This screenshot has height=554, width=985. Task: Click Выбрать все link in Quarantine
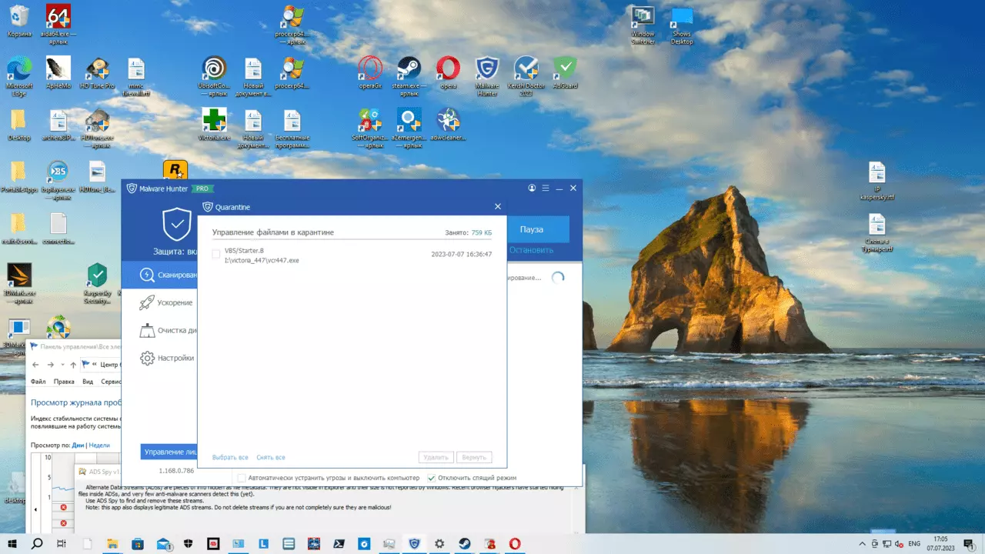point(230,457)
